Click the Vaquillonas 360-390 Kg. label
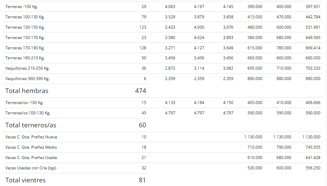This screenshot has height=186, width=327. tap(27, 79)
